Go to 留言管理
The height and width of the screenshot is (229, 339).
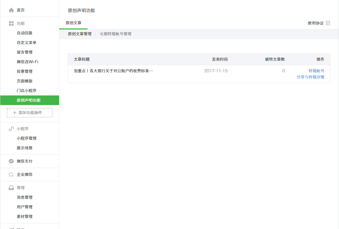tap(25, 52)
